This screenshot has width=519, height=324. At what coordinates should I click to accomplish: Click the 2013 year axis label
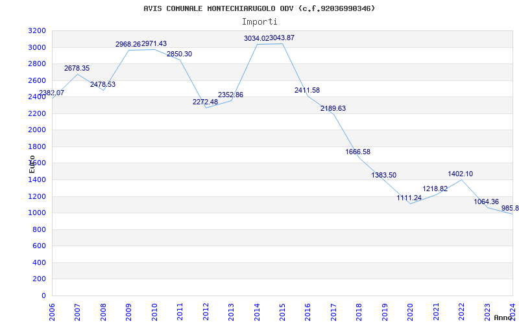click(231, 312)
